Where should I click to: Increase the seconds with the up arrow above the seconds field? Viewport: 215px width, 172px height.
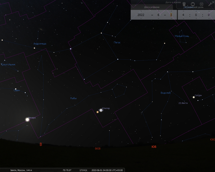click(209, 11)
